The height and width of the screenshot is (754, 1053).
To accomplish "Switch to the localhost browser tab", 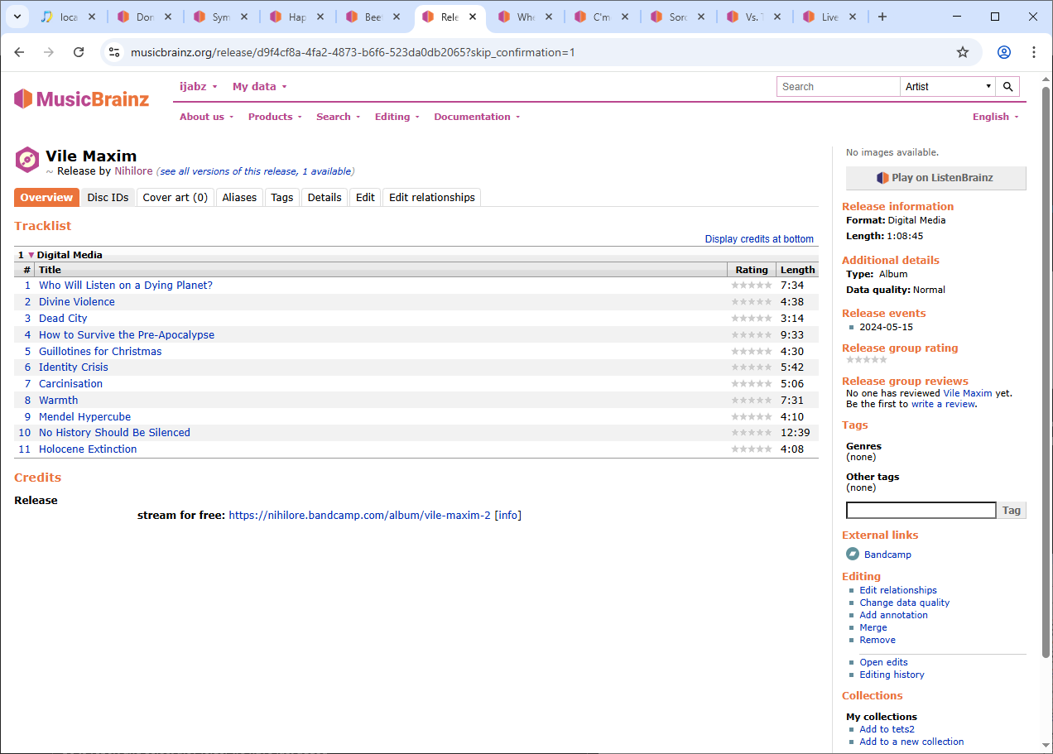I will [x=69, y=17].
